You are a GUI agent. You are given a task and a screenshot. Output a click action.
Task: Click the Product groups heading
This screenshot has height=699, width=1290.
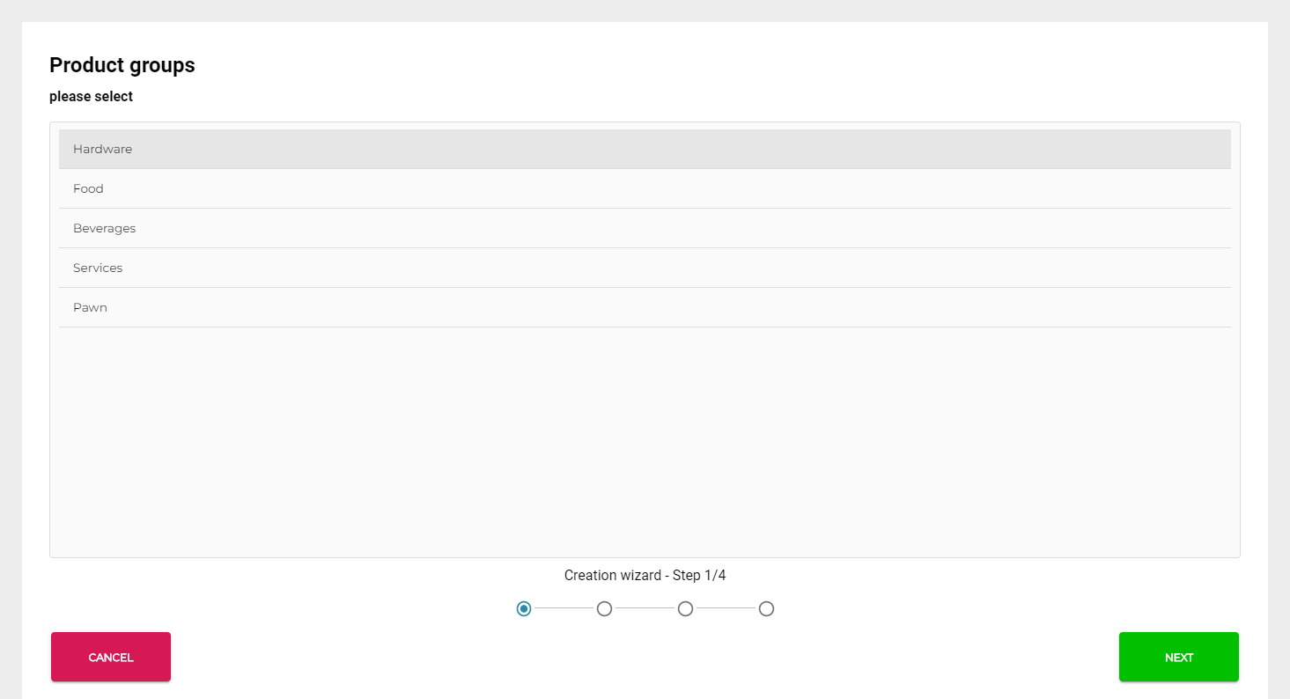(122, 65)
